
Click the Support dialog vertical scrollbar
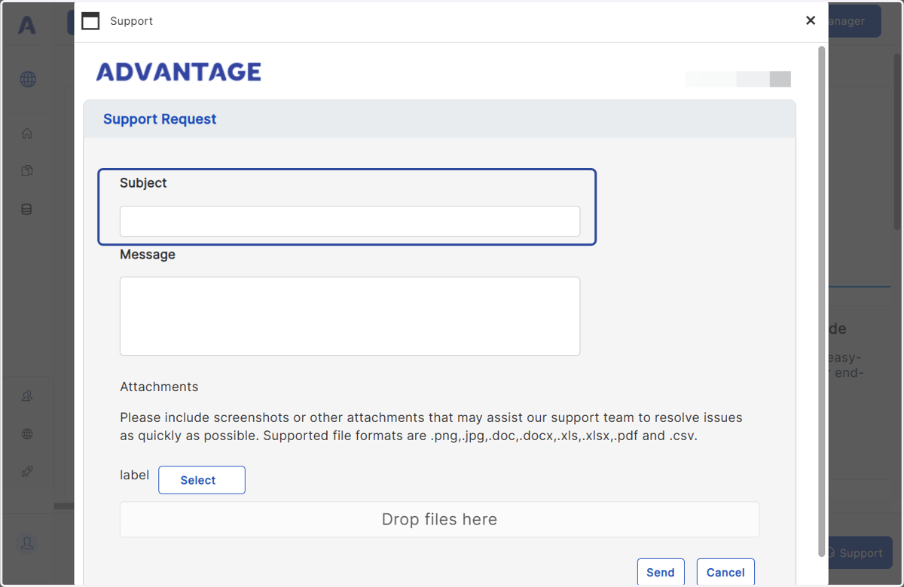click(822, 301)
